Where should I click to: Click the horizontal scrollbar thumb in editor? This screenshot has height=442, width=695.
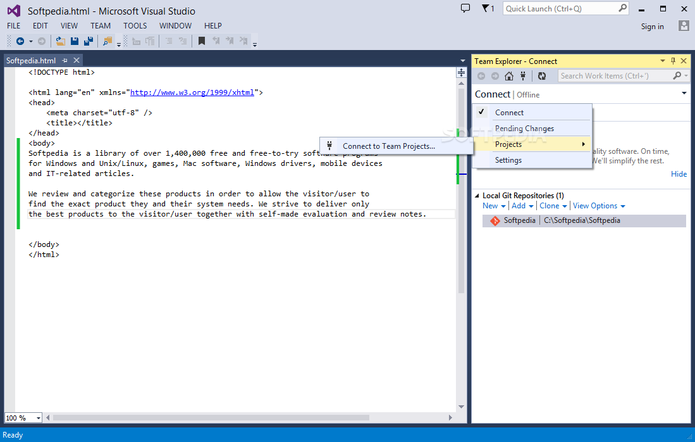[x=211, y=417]
